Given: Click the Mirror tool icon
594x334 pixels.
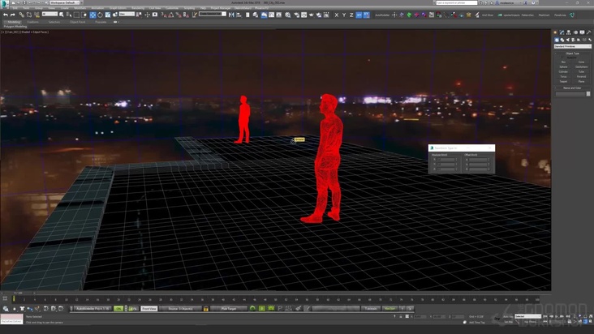Looking at the screenshot, I should tap(231, 15).
